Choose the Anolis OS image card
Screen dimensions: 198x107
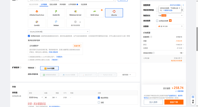(56, 13)
